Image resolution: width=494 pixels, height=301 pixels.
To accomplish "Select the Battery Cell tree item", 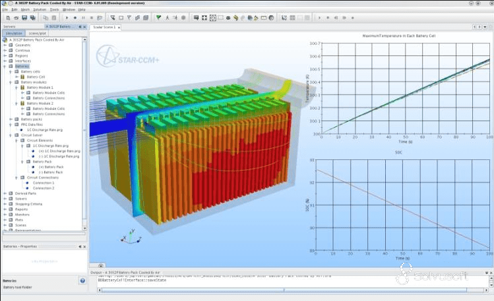I will [x=36, y=77].
